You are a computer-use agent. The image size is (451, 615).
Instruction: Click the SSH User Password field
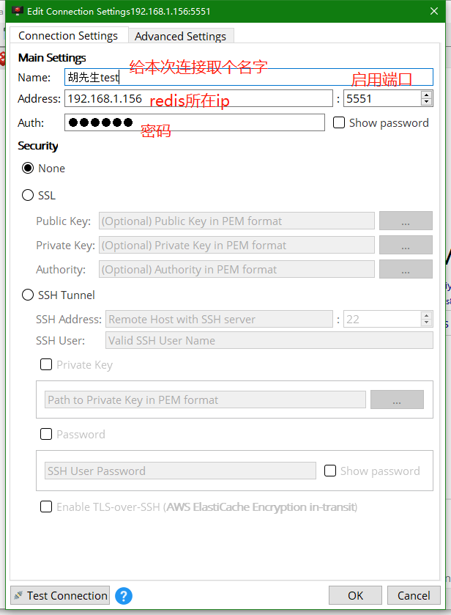(180, 471)
